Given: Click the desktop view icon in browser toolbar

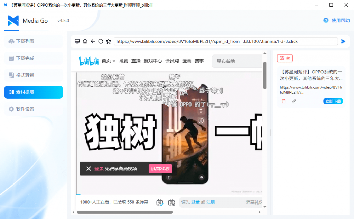Looking at the screenshot, I should (x=77, y=41).
